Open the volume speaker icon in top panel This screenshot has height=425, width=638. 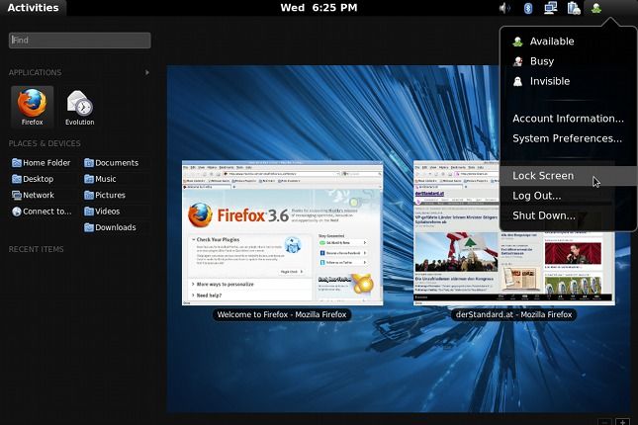[504, 8]
